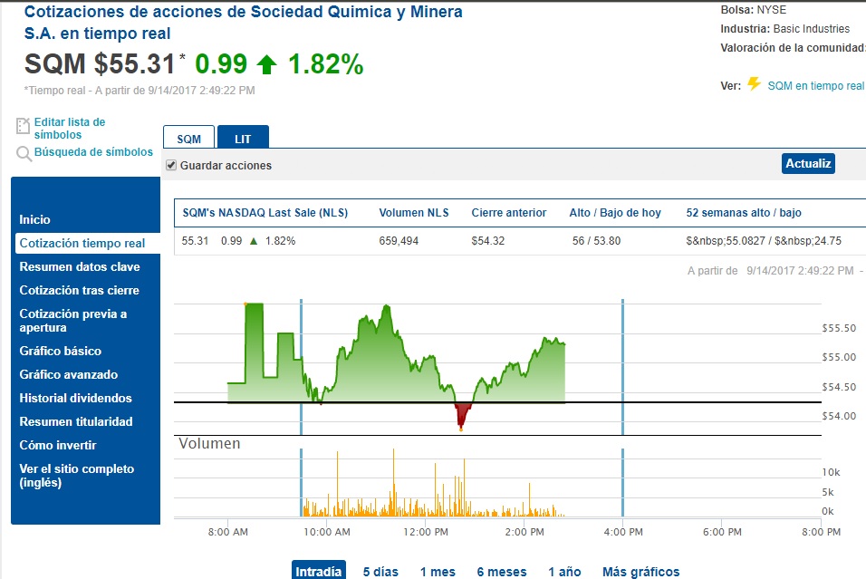Image resolution: width=866 pixels, height=579 pixels.
Task: Open Cotización tras cierre in the sidebar
Action: [79, 290]
